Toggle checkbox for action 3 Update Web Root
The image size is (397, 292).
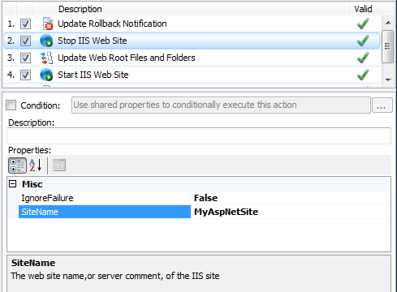(x=25, y=58)
